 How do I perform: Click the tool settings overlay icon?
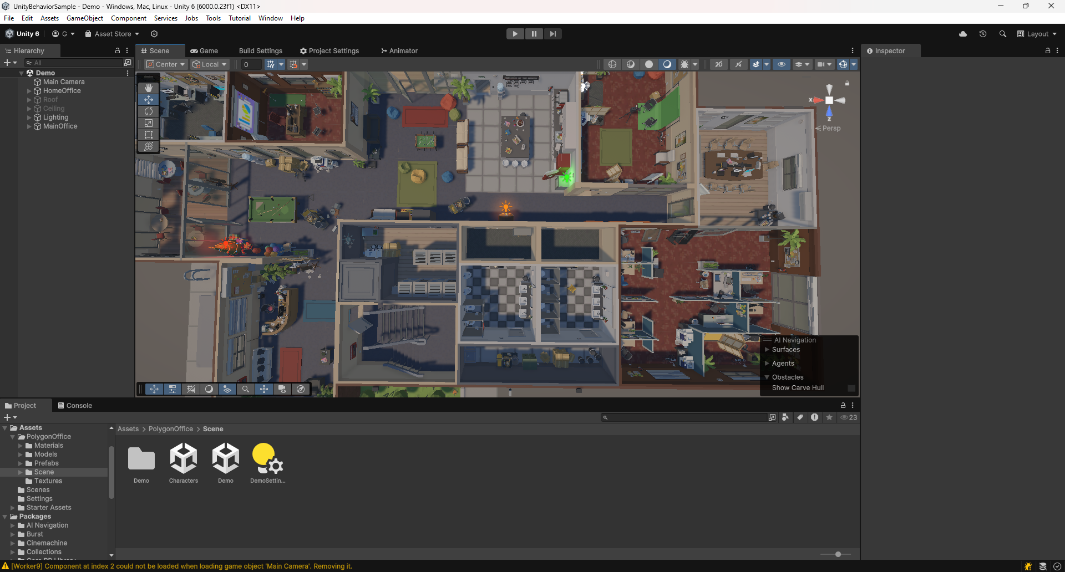(x=173, y=389)
